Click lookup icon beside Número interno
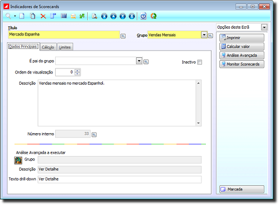279x205 pixels. click(94, 135)
